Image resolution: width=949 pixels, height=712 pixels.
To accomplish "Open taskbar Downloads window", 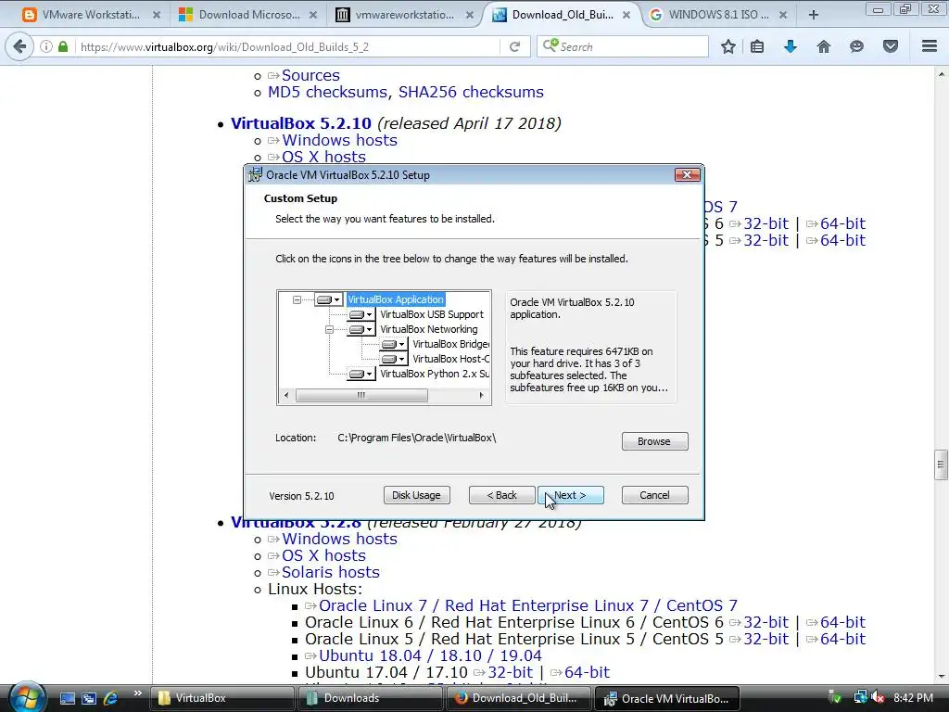I will (x=369, y=698).
